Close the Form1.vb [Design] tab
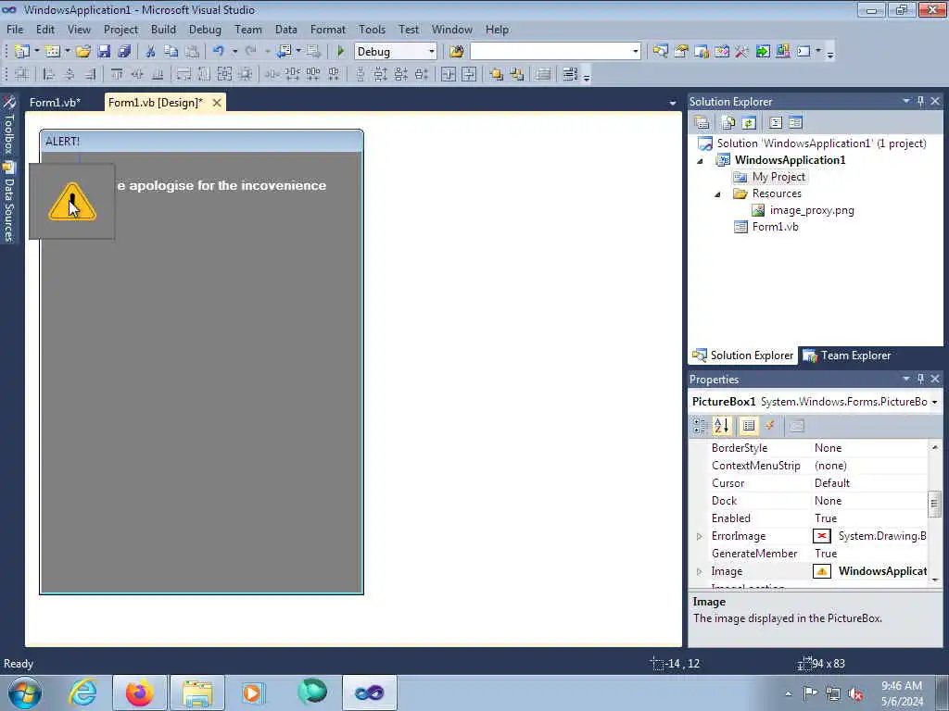 coord(217,103)
